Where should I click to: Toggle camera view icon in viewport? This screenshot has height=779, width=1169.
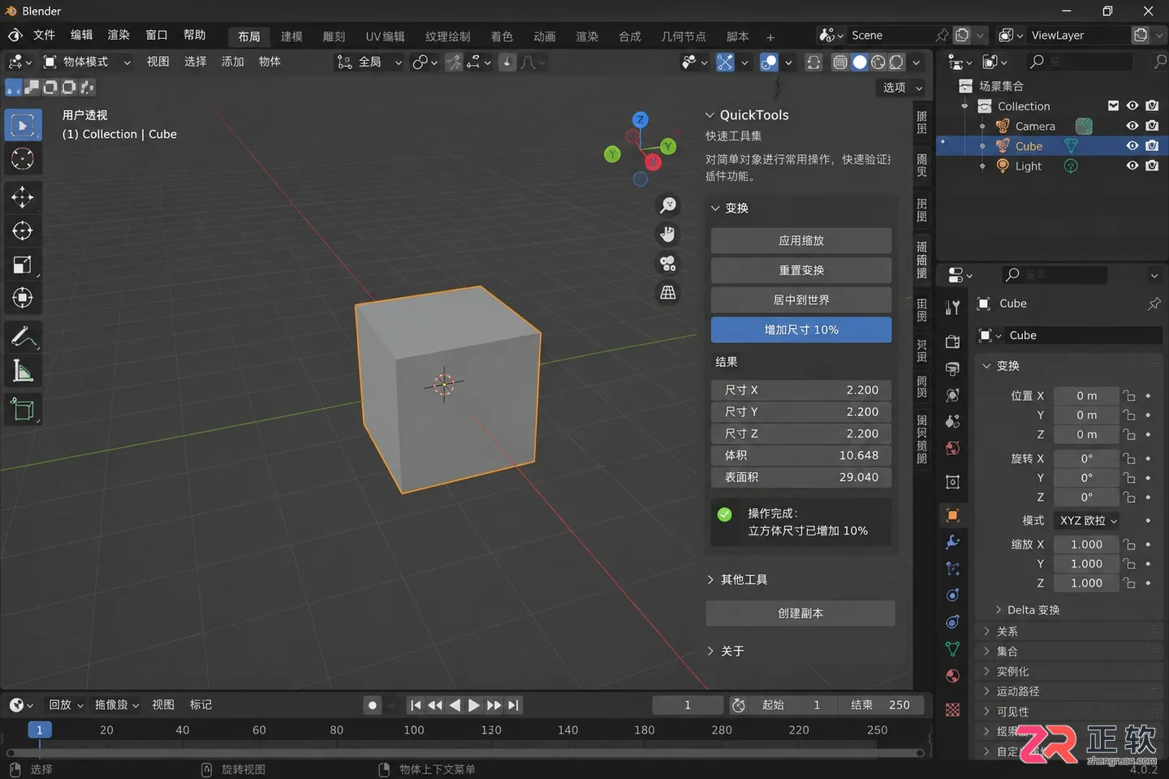pos(668,264)
